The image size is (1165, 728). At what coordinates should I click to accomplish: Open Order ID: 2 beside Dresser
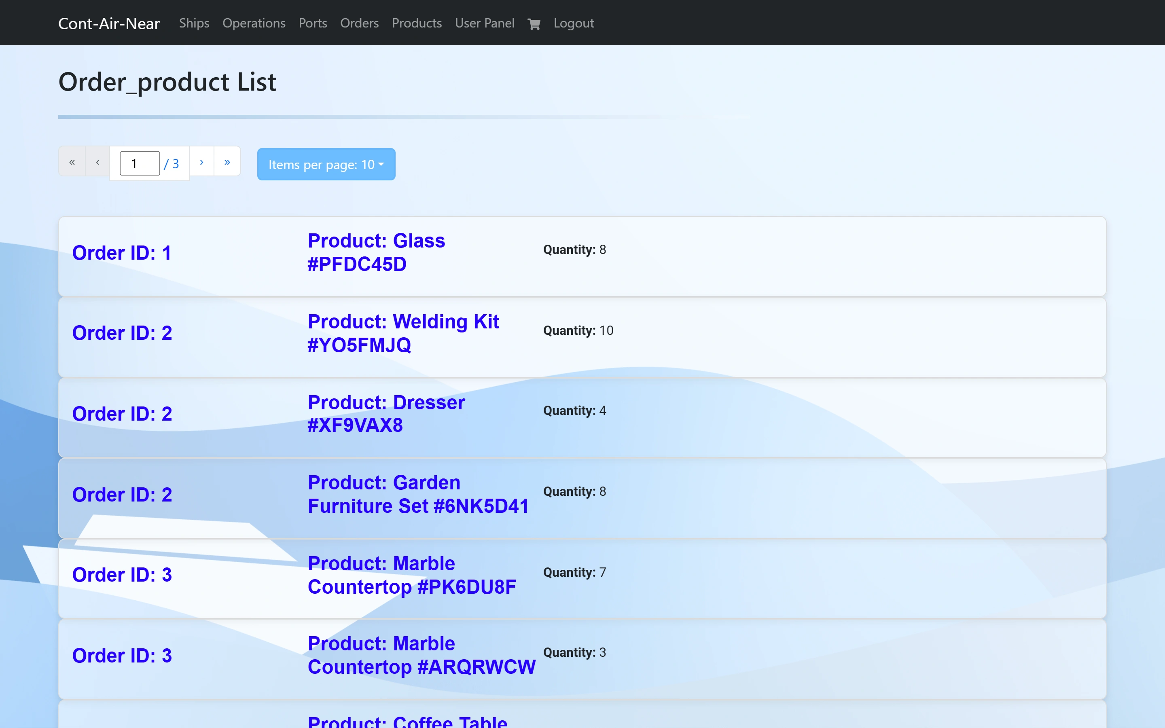point(122,414)
